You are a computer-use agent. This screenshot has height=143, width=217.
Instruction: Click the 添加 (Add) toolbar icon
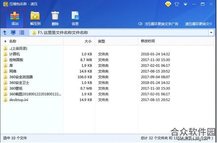pos(15,18)
